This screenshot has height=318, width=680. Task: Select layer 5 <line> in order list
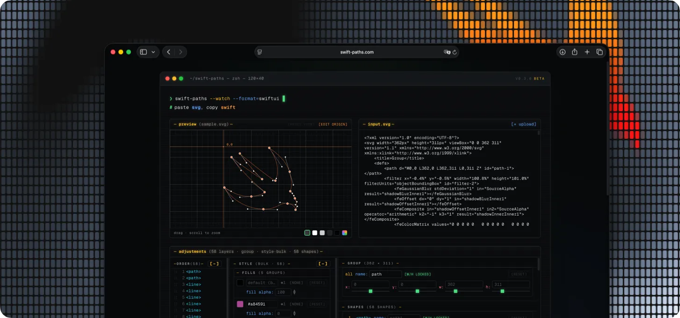click(193, 297)
